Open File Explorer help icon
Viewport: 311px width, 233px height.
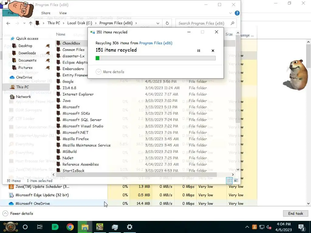click(x=237, y=13)
